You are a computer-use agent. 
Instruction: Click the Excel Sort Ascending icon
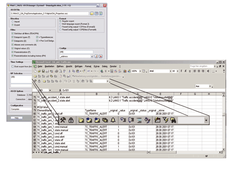[116, 71]
